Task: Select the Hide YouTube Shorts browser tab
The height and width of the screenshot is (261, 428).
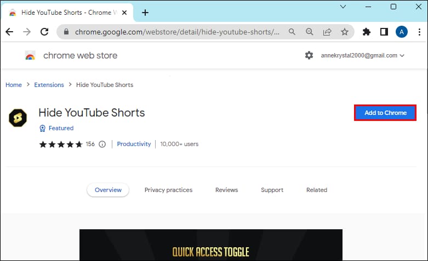Action: click(67, 13)
